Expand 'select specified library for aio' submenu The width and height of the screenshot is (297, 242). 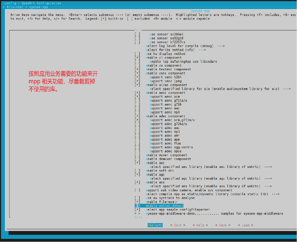(220, 89)
